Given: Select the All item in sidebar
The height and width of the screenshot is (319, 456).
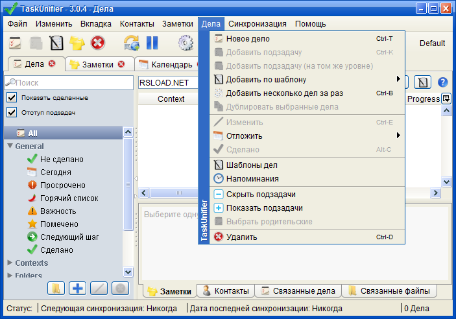Looking at the screenshot, I should coord(63,133).
